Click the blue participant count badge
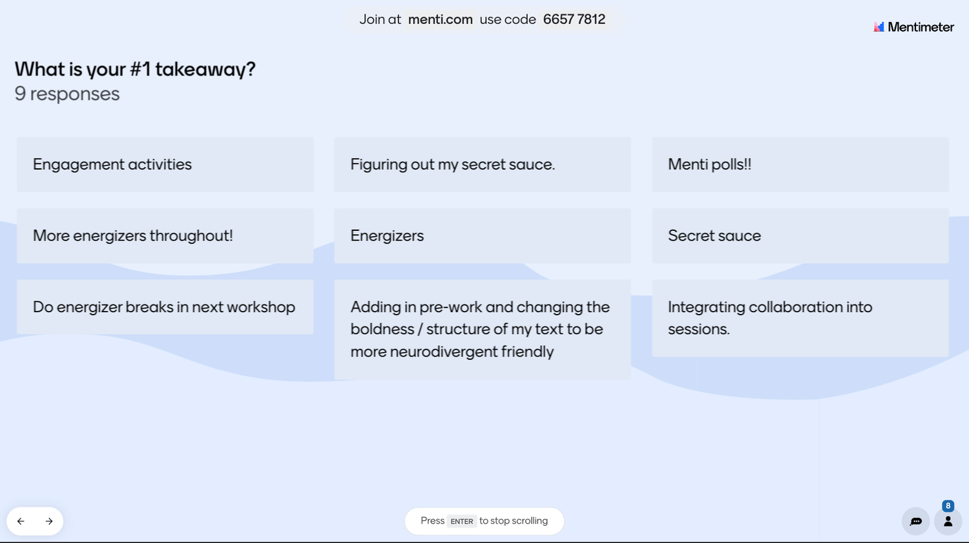The image size is (969, 543). point(948,506)
